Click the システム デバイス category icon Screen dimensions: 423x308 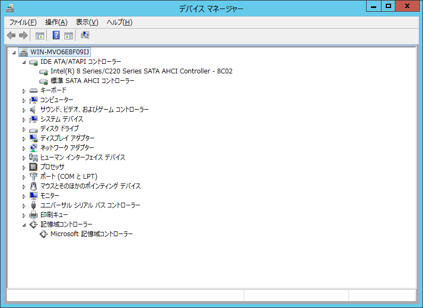[34, 119]
